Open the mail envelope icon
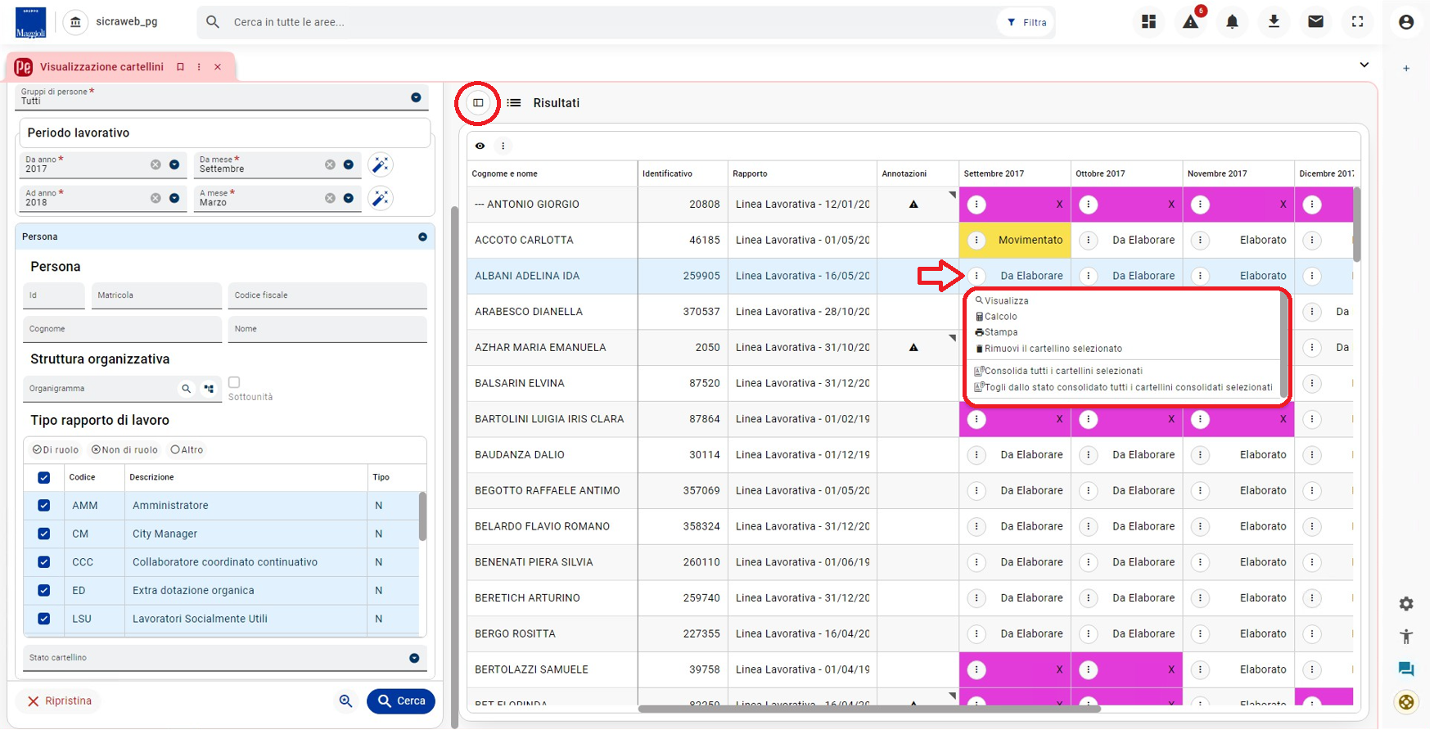The height and width of the screenshot is (730, 1434). coord(1315,22)
